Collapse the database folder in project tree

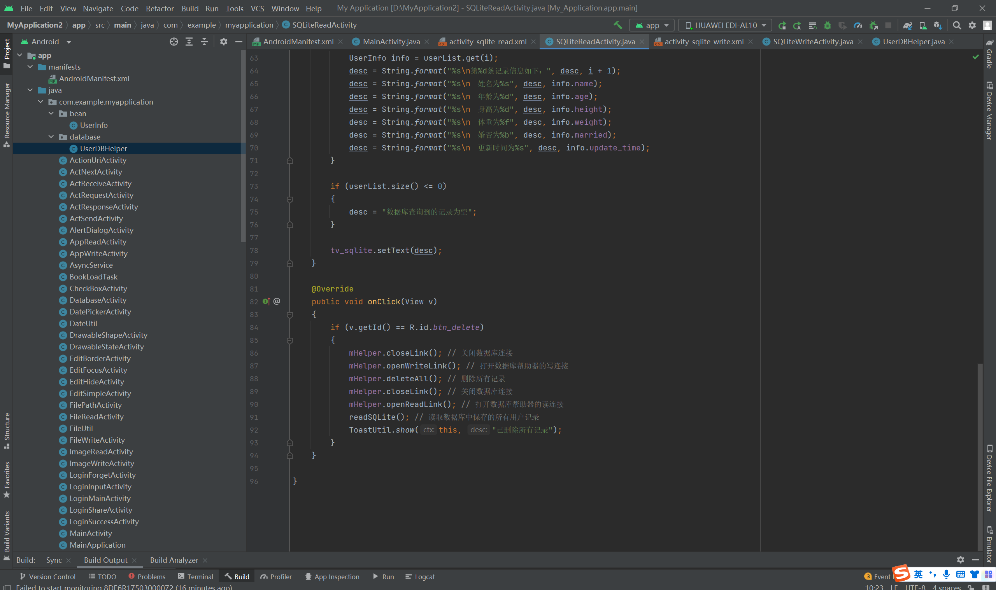click(x=51, y=137)
